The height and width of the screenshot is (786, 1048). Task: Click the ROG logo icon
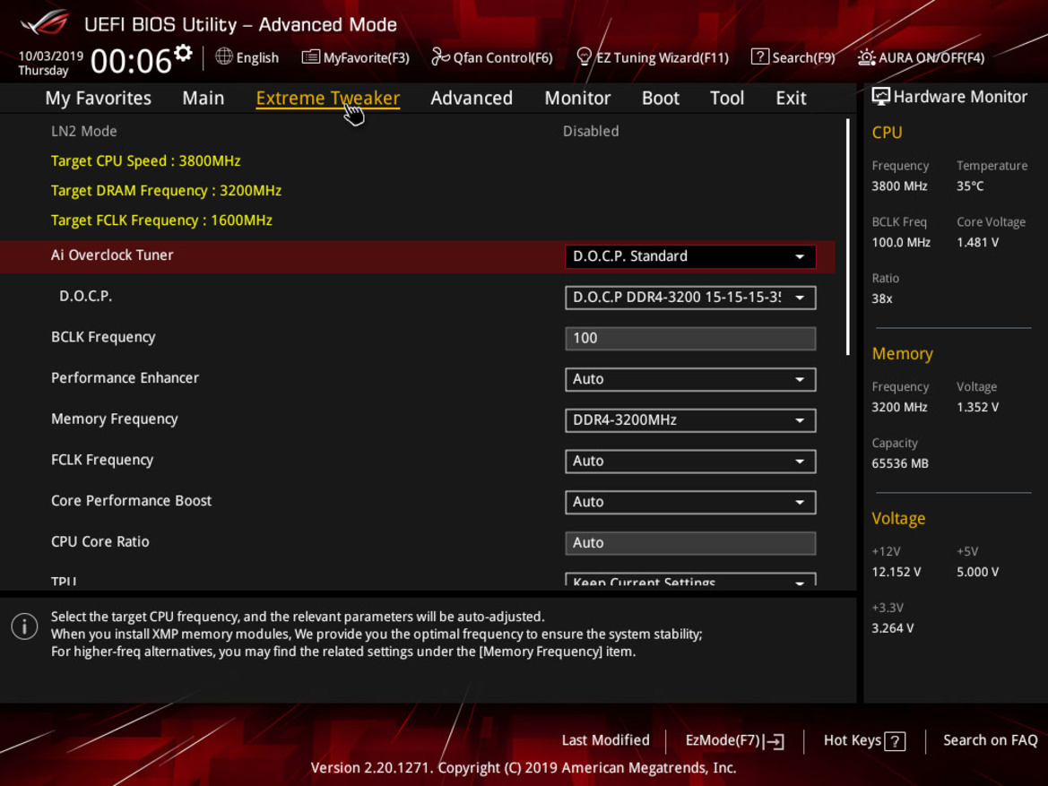point(45,22)
